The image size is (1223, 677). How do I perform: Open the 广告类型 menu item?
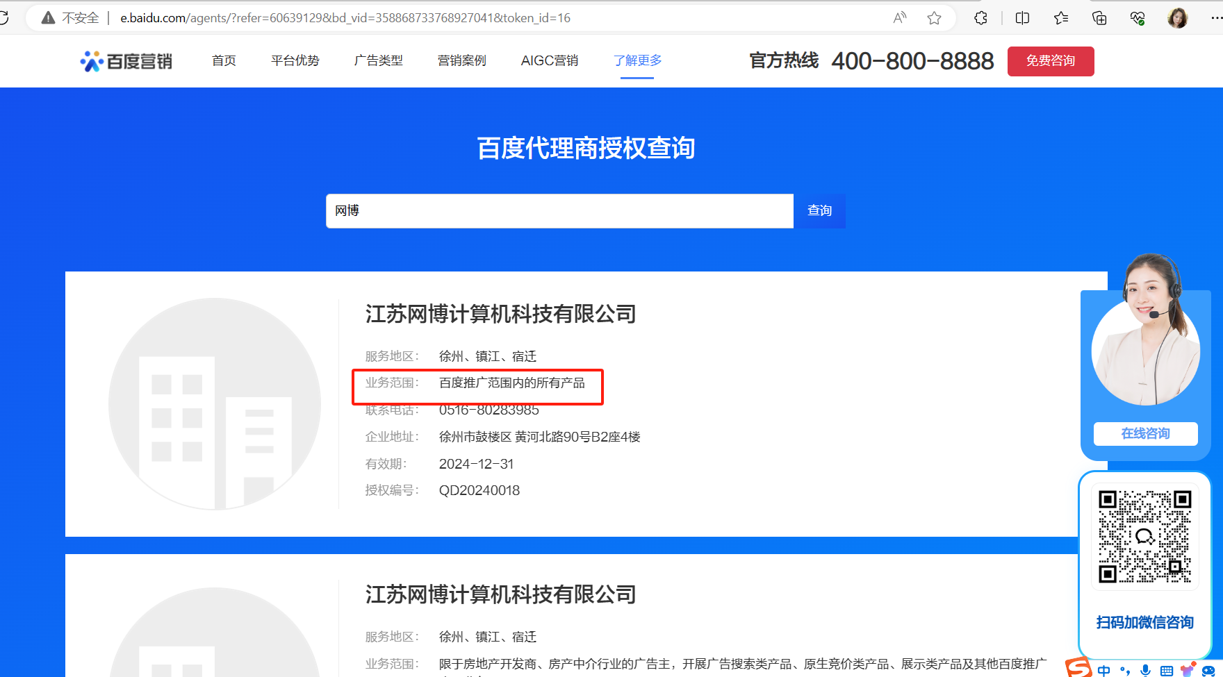[379, 61]
